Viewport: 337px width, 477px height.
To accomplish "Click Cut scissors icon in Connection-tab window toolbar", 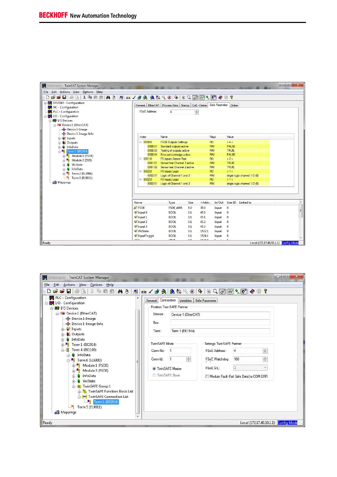I will (x=92, y=291).
